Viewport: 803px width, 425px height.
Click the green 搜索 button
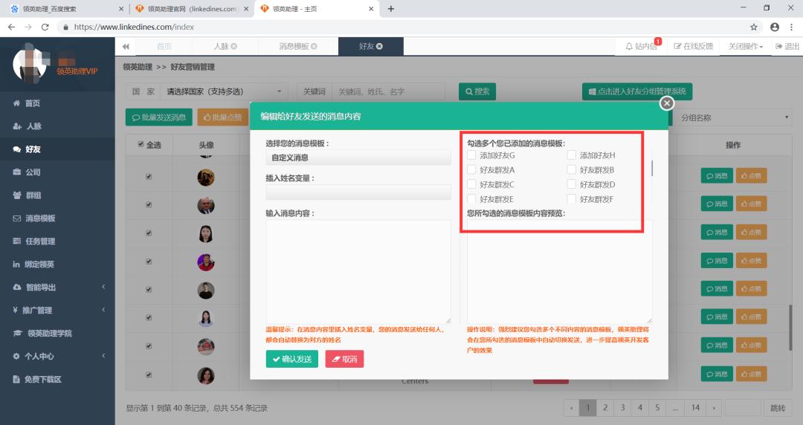(477, 91)
